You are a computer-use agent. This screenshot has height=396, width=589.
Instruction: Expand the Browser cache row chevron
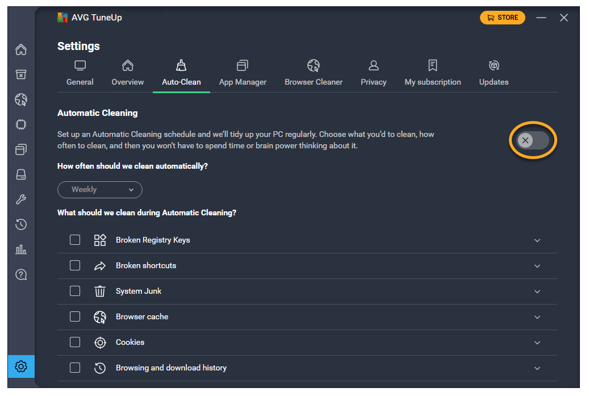(537, 317)
